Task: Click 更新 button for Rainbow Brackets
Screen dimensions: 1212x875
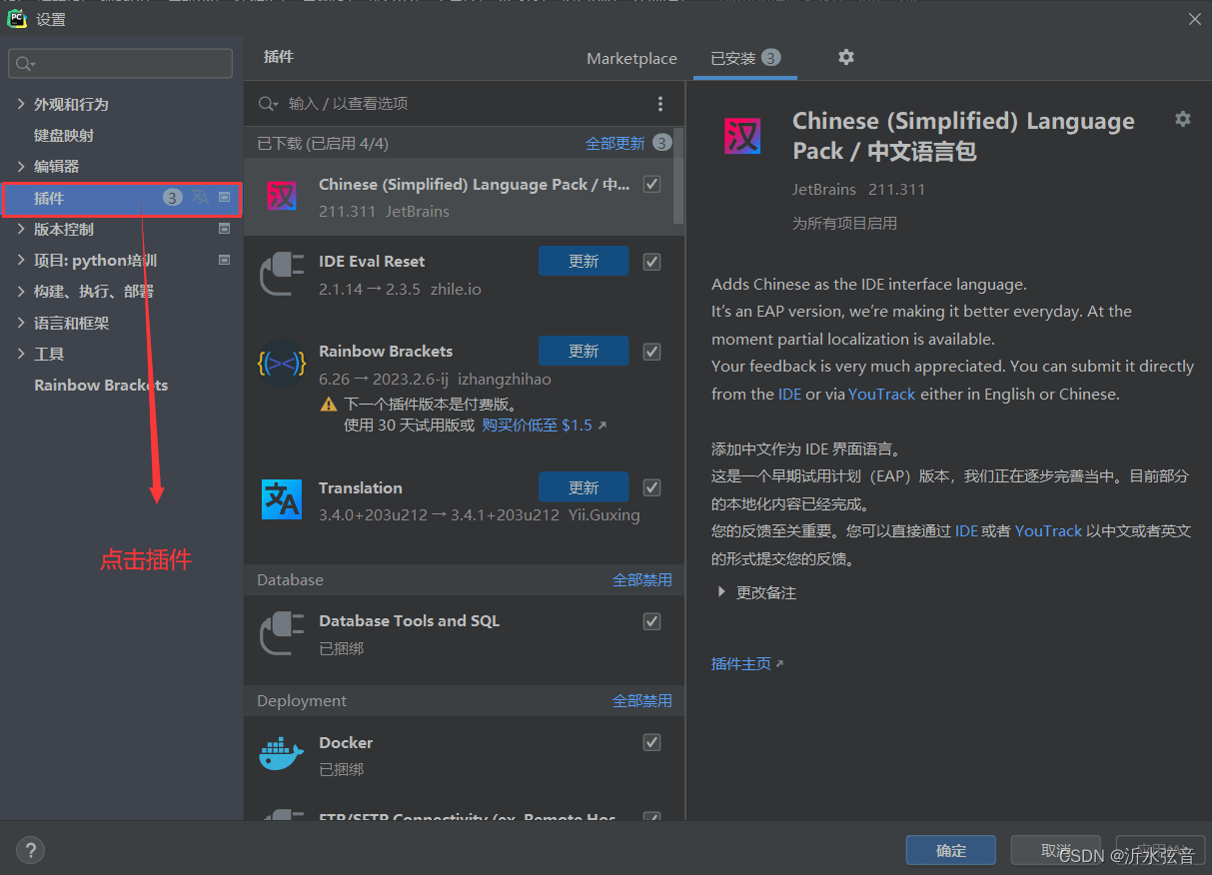Action: (584, 351)
